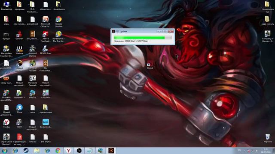Open the английский document icon
The width and height of the screenshot is (275, 154).
coord(33,20)
